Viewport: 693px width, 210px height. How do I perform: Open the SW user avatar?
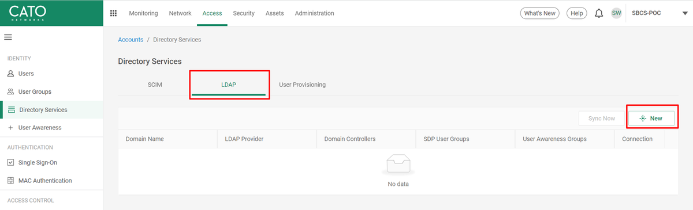(616, 13)
